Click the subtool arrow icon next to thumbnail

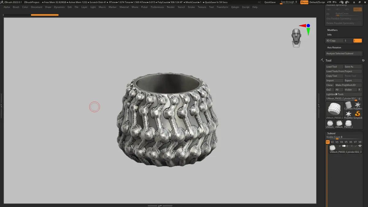click(339, 146)
